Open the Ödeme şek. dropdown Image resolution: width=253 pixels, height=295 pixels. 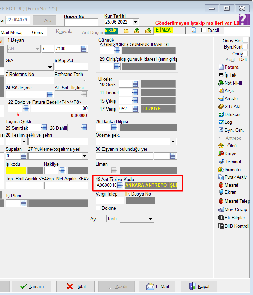tap(173, 142)
